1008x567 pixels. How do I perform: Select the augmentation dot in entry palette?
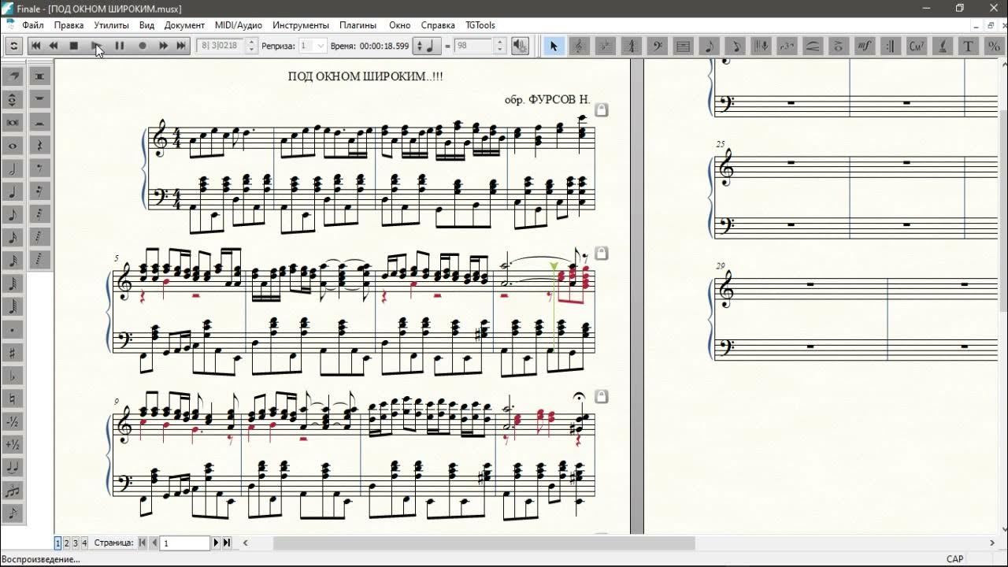point(13,329)
